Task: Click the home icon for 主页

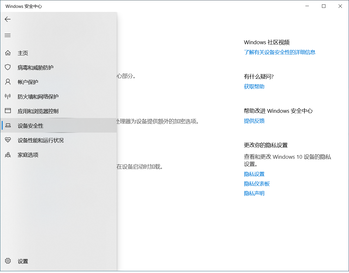Action: (x=8, y=53)
